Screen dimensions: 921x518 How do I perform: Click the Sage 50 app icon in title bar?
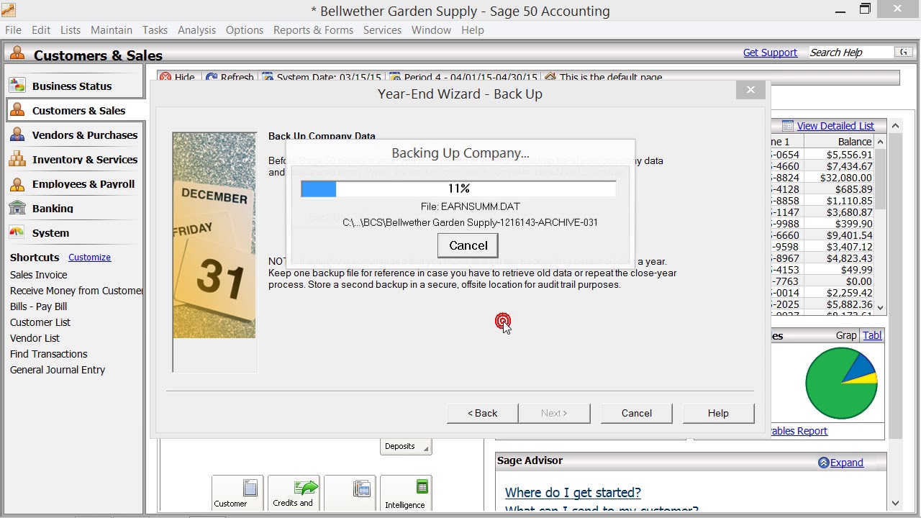(8, 10)
